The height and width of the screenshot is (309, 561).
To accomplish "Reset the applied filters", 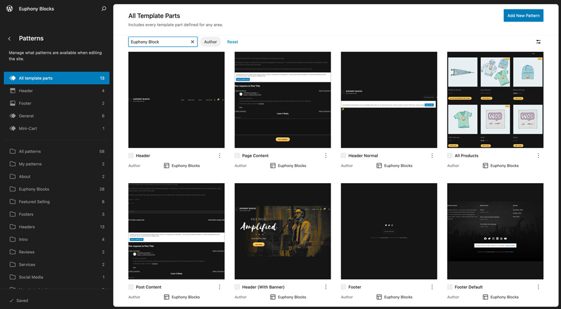I will tap(232, 42).
